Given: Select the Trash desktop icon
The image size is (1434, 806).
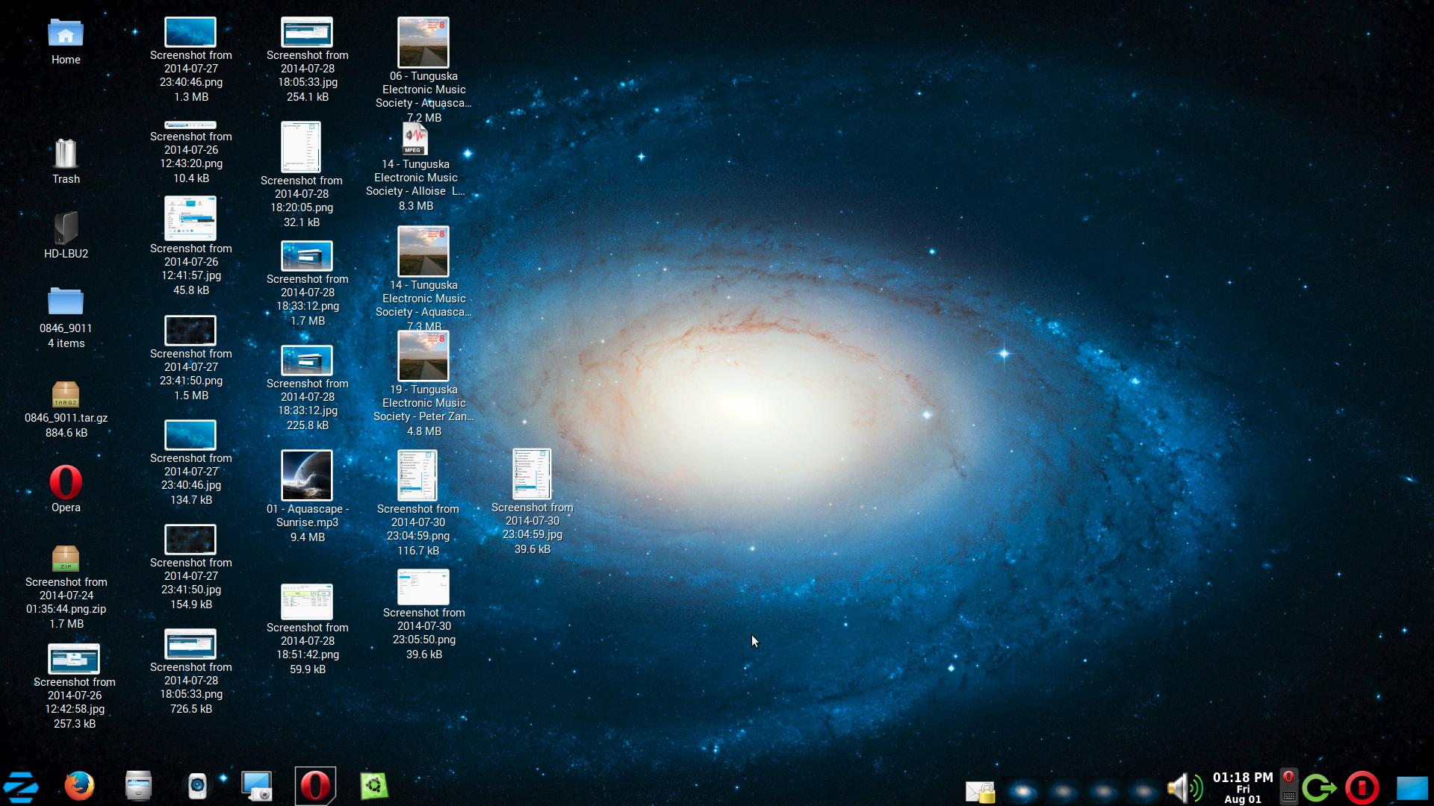Looking at the screenshot, I should 66,154.
